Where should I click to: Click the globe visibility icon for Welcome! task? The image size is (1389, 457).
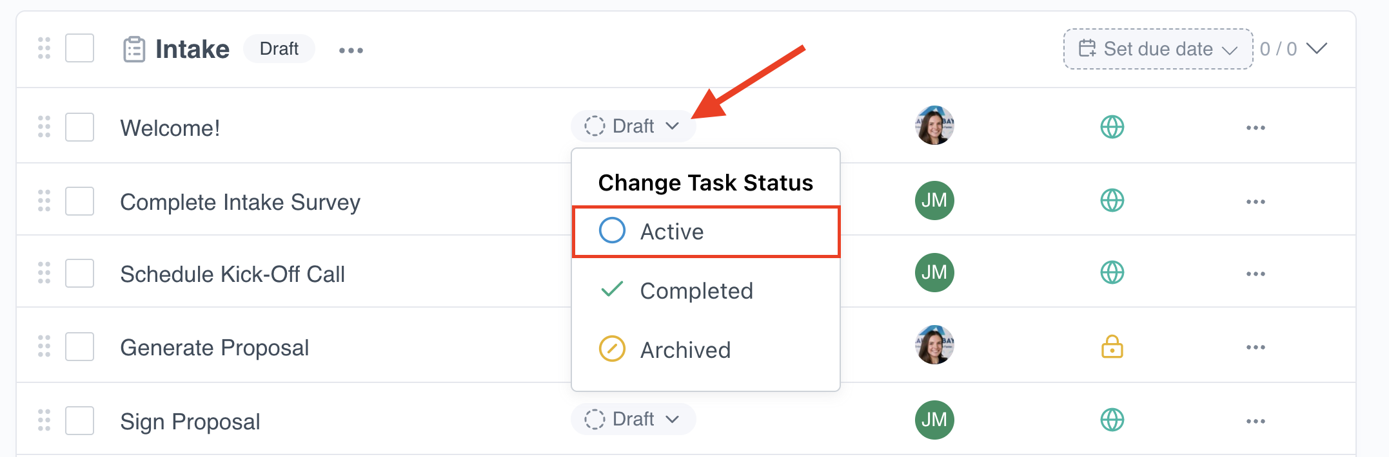1112,127
